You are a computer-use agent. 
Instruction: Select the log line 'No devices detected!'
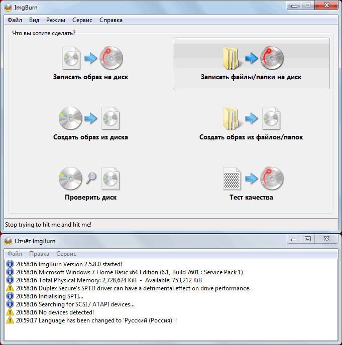click(55, 312)
